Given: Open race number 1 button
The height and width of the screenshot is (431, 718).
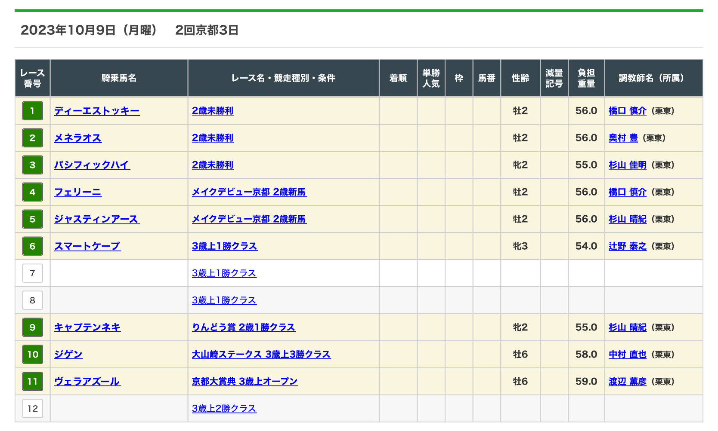Looking at the screenshot, I should coord(32,111).
